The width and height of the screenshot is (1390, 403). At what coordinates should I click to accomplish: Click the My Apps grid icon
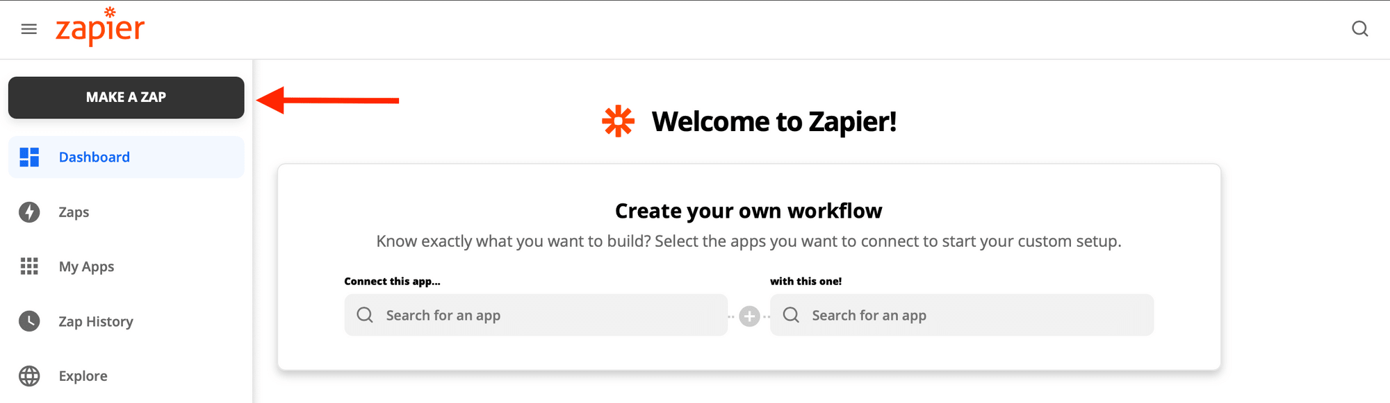pyautogui.click(x=29, y=266)
